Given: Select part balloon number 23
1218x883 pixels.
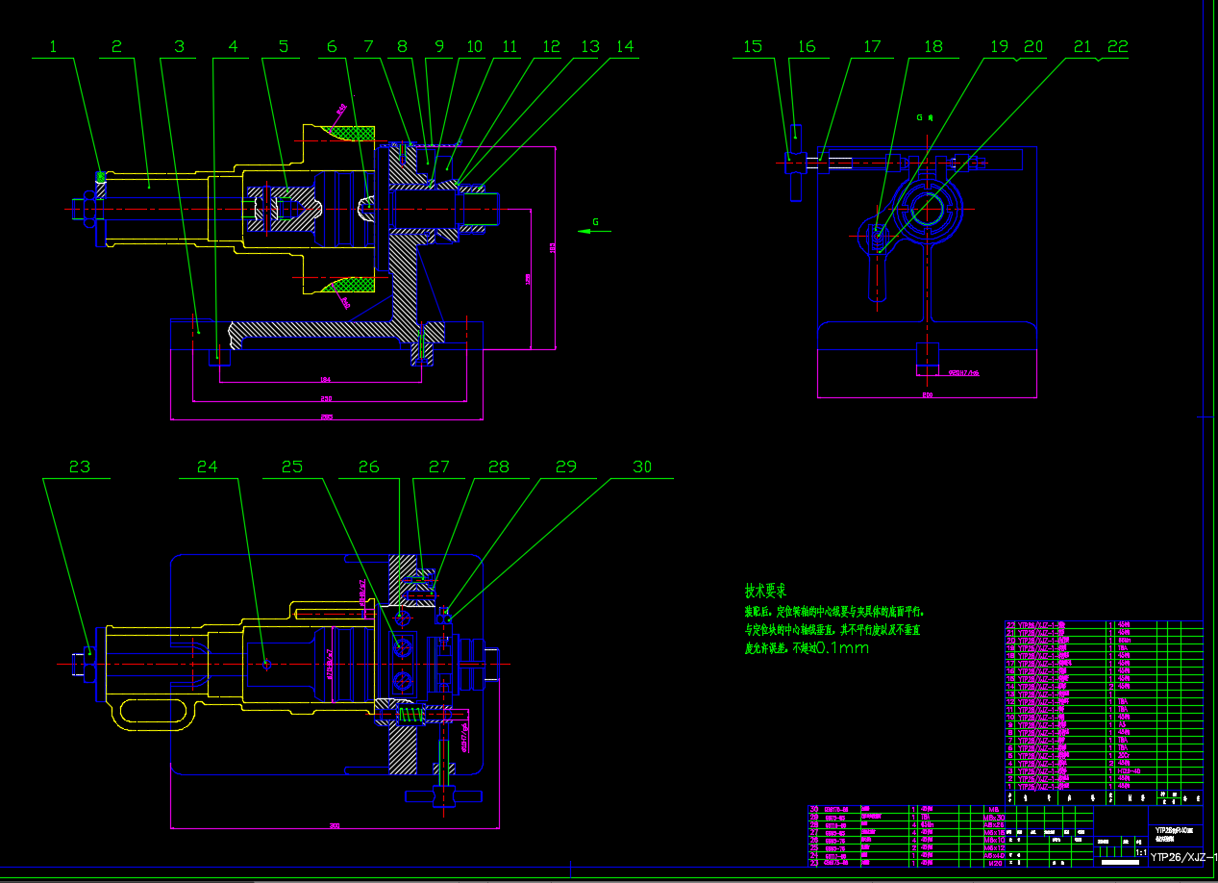Looking at the screenshot, I should (79, 467).
